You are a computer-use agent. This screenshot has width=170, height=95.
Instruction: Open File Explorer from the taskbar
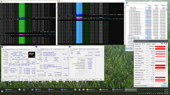(x=83, y=90)
